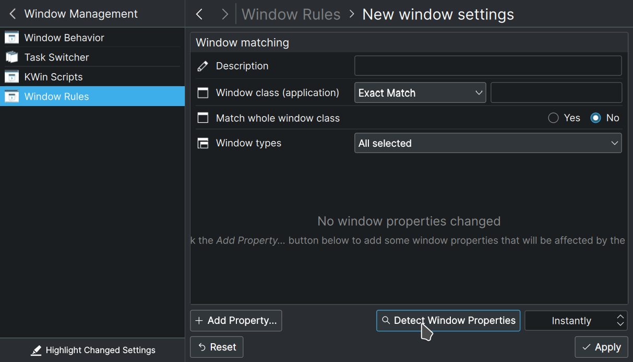
Task: Click the Window Rules breadcrumb
Action: click(x=291, y=14)
